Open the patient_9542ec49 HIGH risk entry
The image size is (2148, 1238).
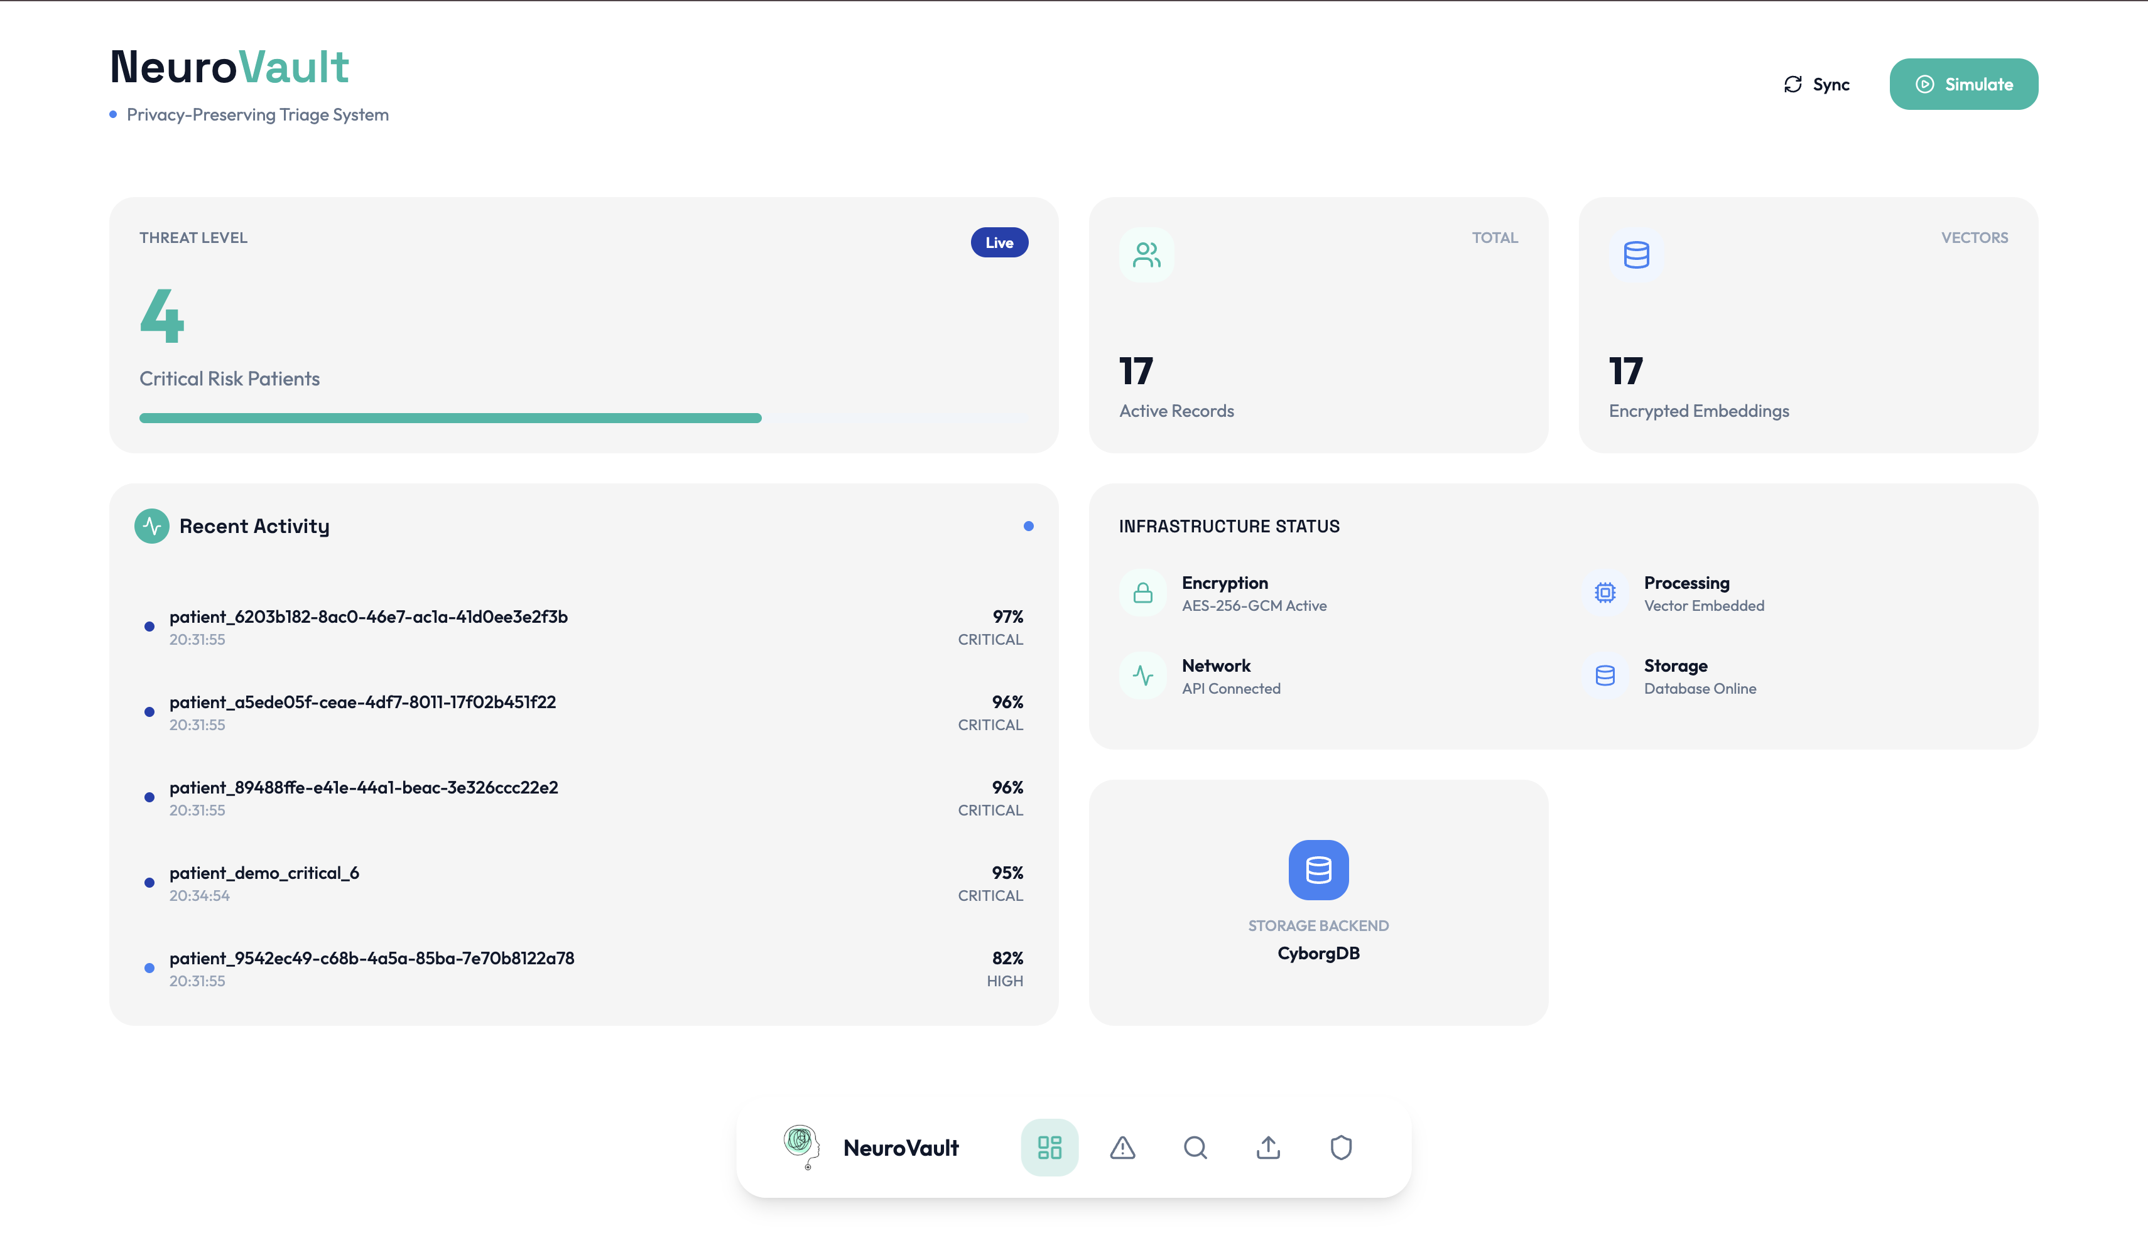click(x=372, y=958)
